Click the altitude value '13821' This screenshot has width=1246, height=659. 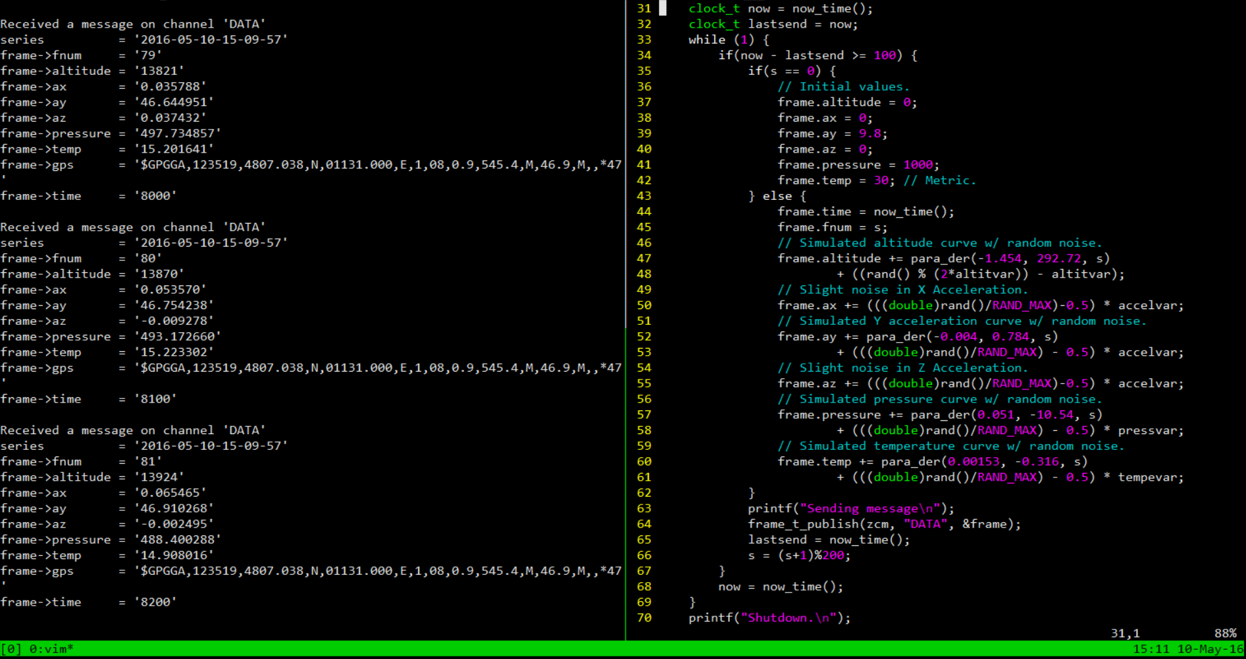point(159,71)
